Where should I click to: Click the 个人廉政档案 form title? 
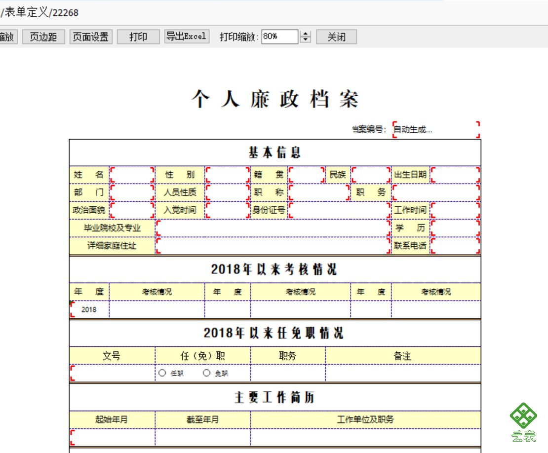tap(274, 99)
